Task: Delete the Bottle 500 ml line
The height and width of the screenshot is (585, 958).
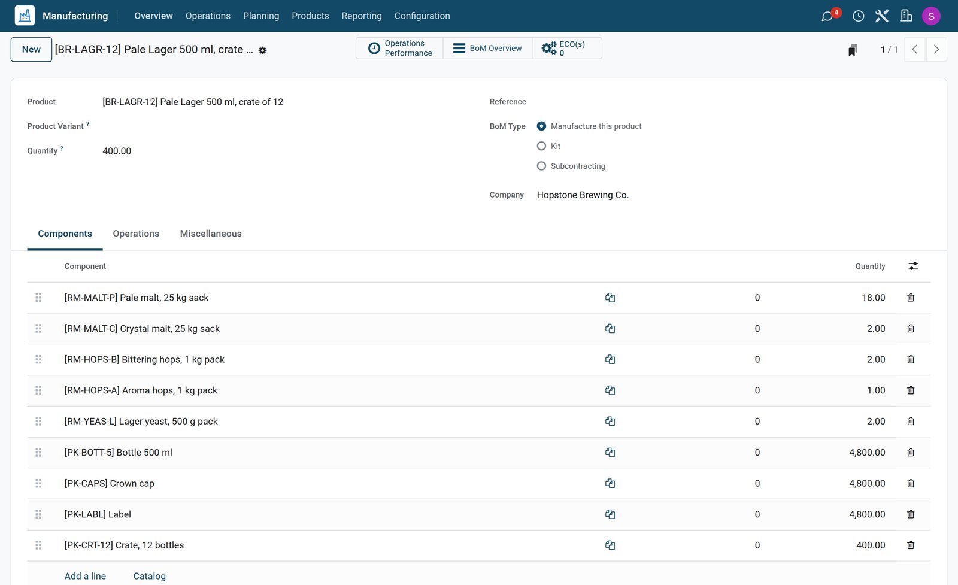Action: [911, 453]
